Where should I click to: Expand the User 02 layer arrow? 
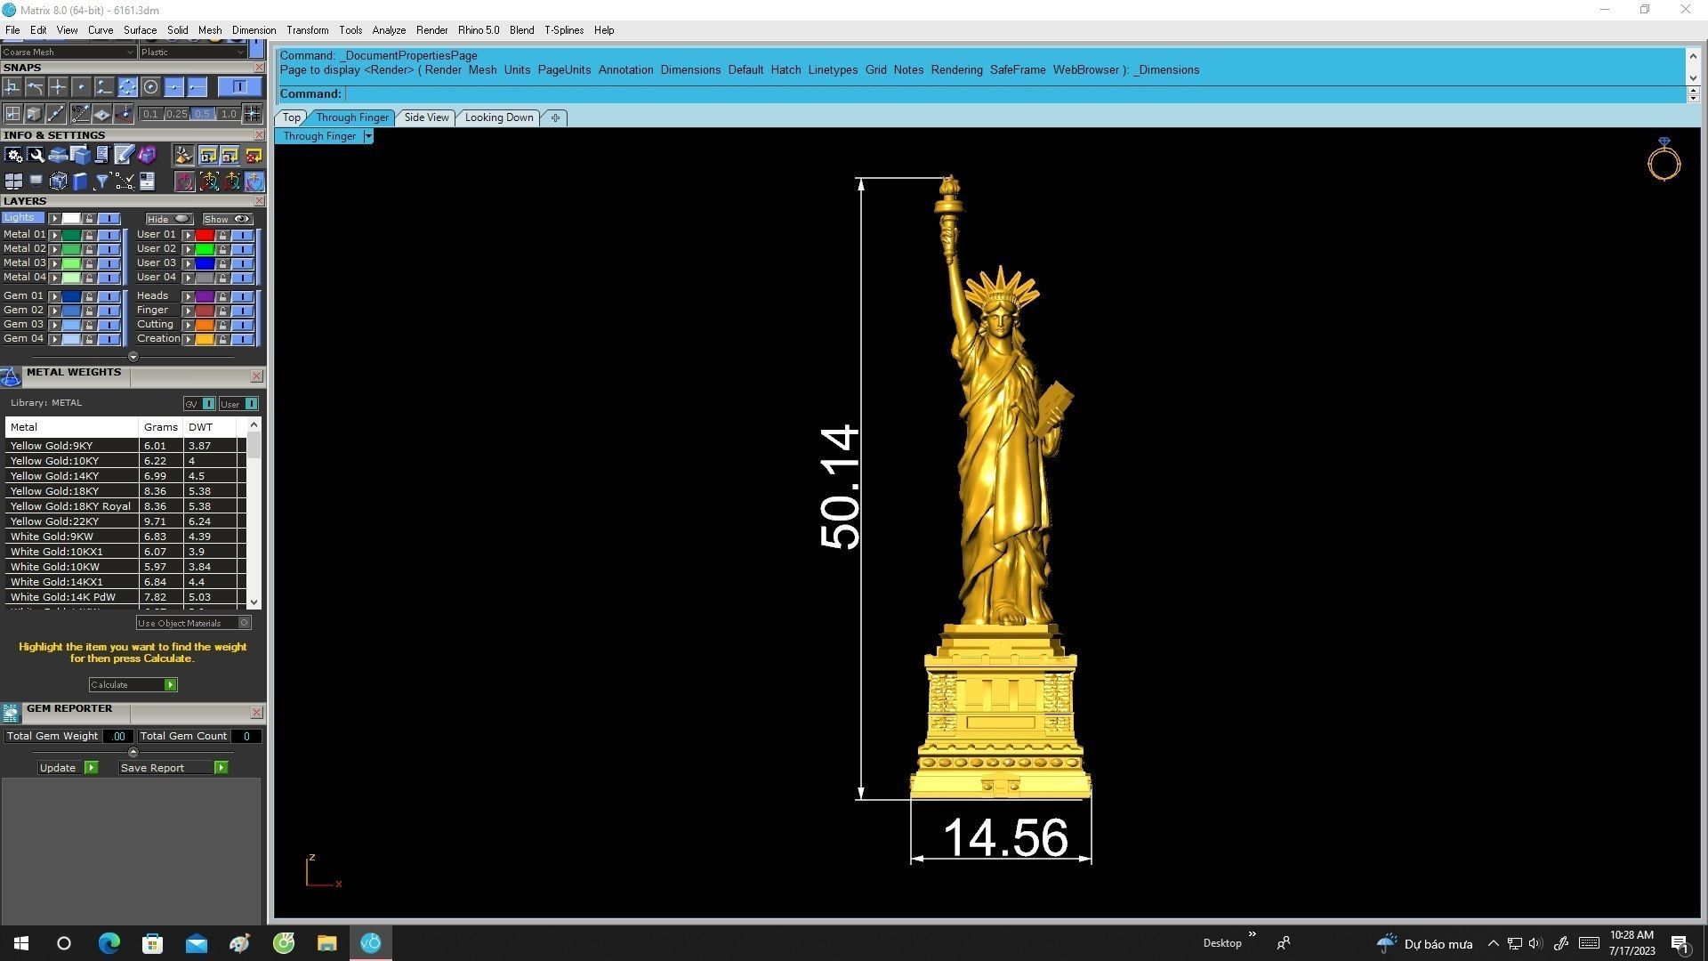pyautogui.click(x=188, y=249)
